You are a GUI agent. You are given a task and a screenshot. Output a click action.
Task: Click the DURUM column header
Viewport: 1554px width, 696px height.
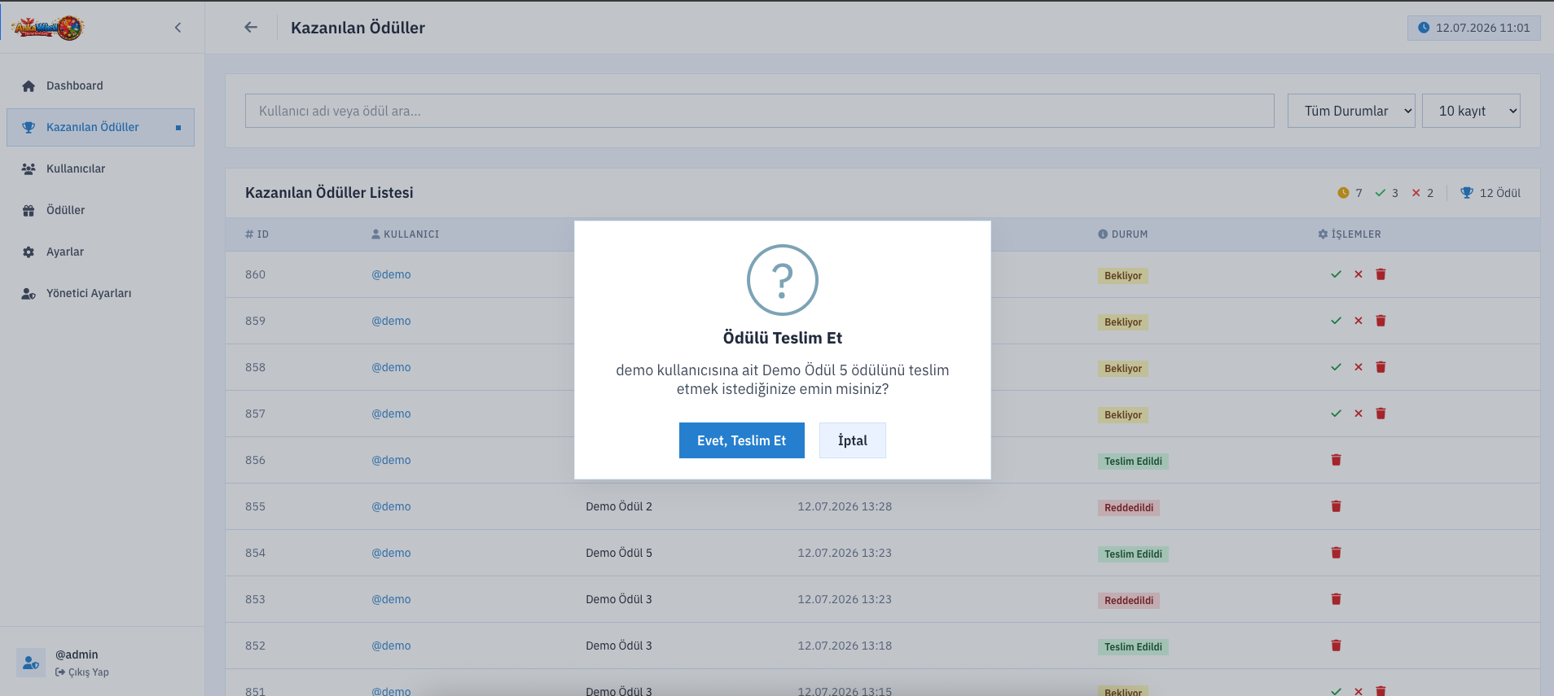1122,234
